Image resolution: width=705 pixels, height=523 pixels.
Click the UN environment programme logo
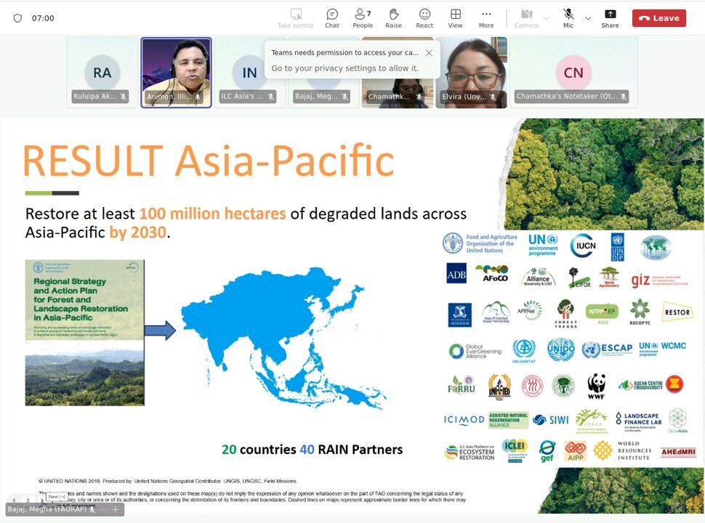(x=543, y=245)
